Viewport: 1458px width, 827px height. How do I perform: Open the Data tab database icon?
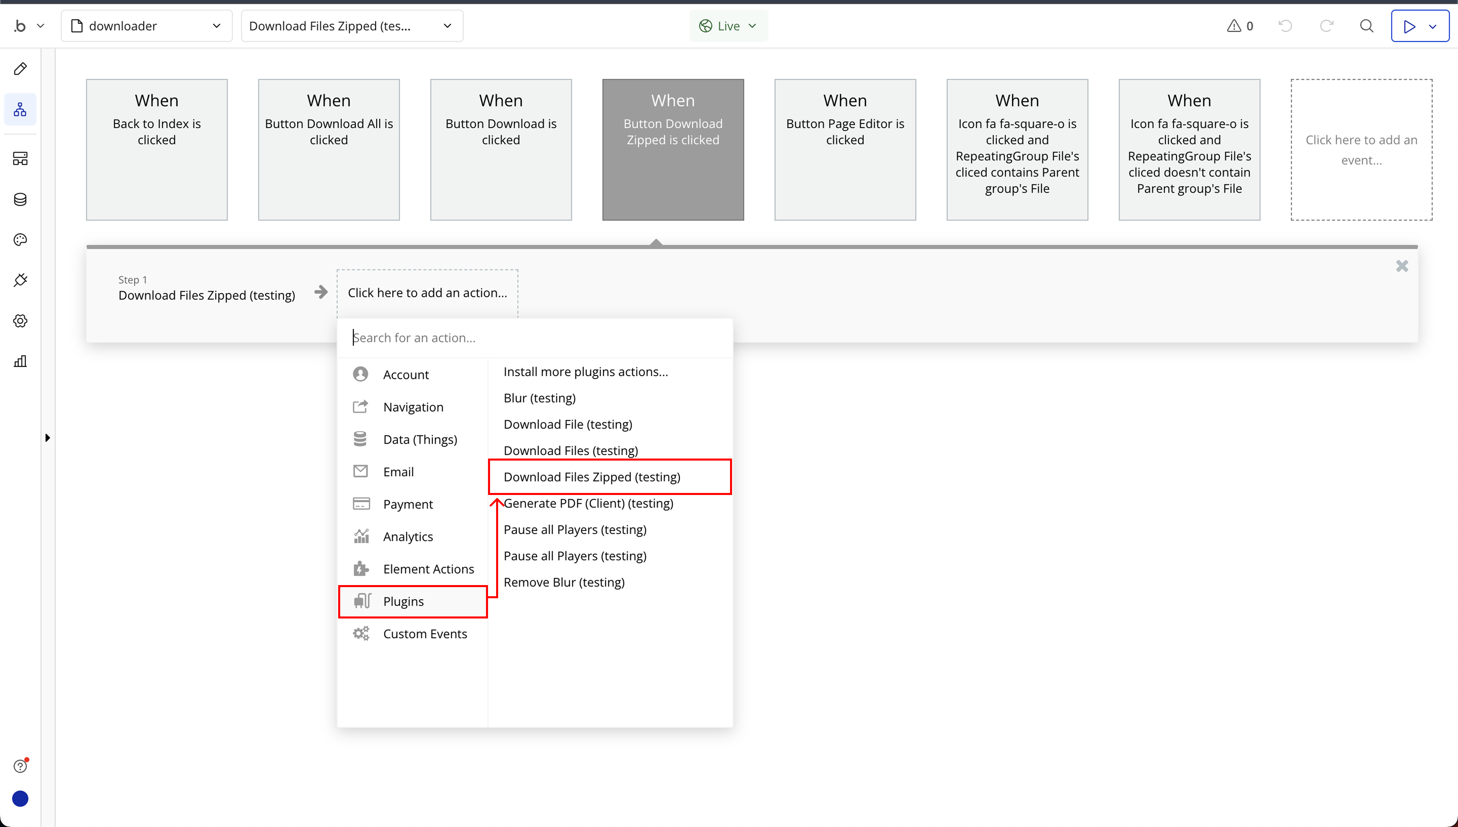(x=21, y=199)
